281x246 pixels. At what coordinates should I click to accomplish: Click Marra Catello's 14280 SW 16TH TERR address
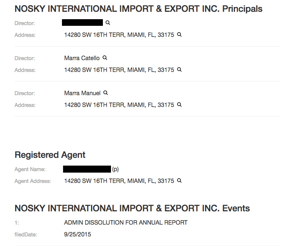(x=119, y=70)
